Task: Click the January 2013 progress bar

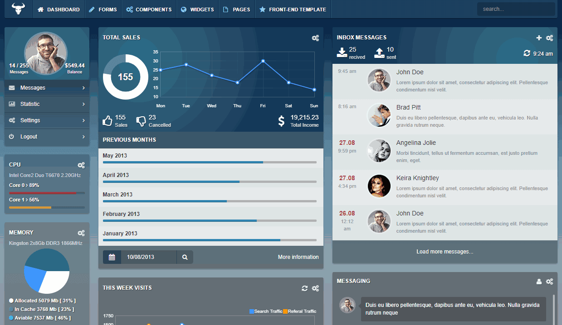Action: [x=210, y=240]
